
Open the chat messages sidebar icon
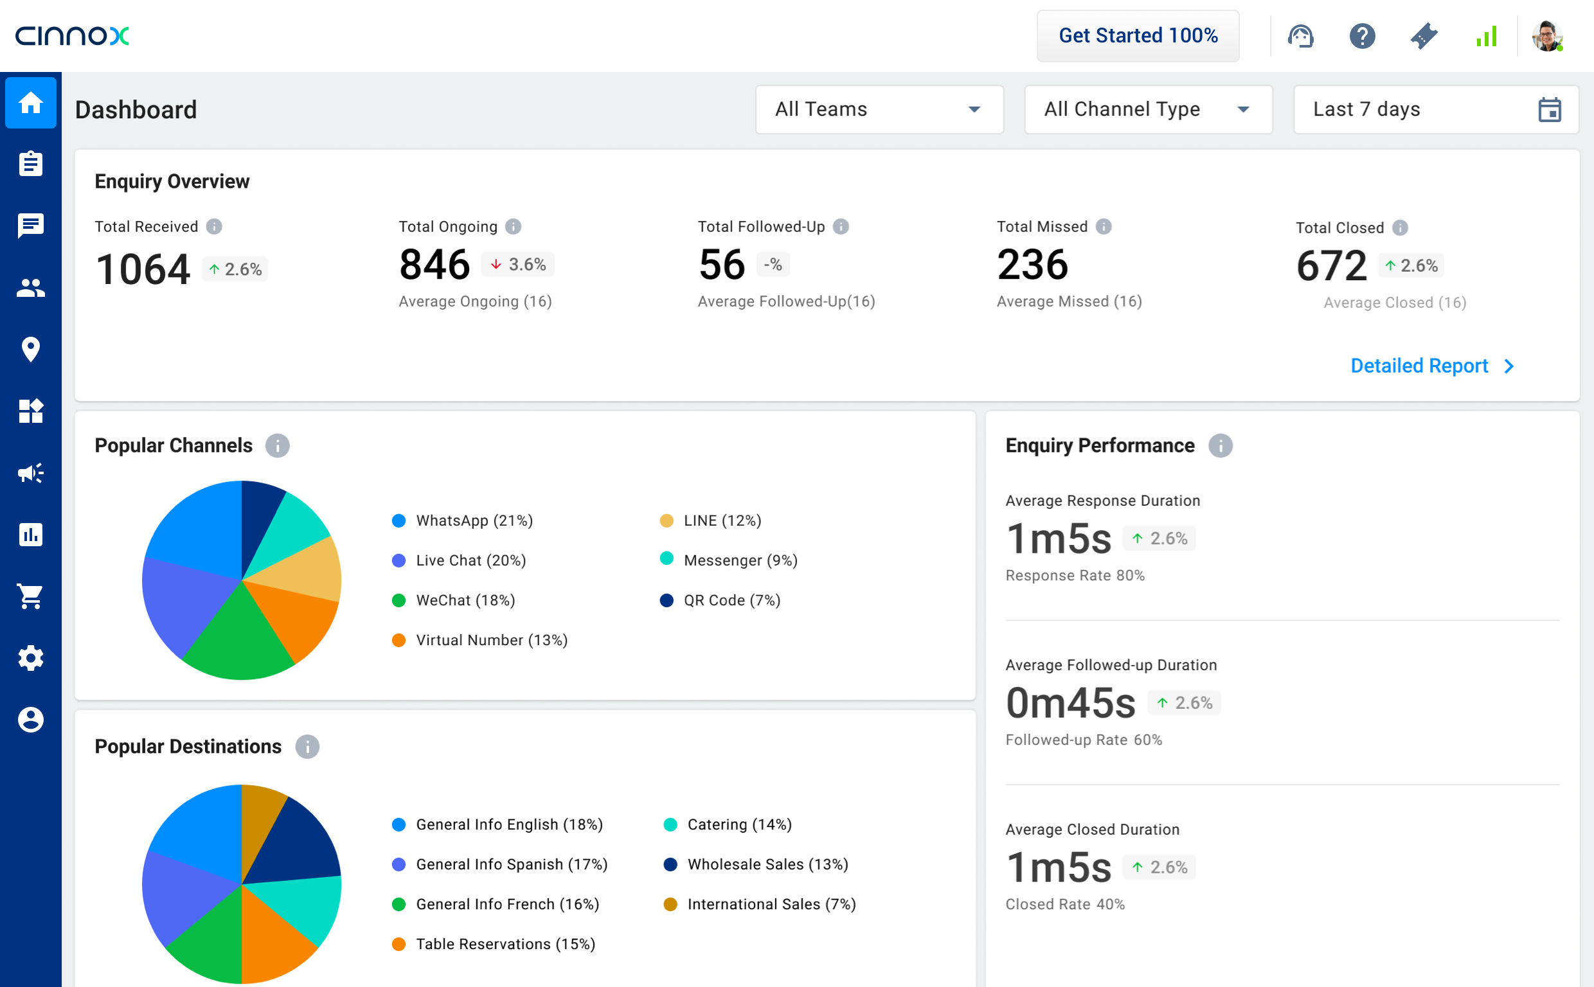pyautogui.click(x=31, y=226)
